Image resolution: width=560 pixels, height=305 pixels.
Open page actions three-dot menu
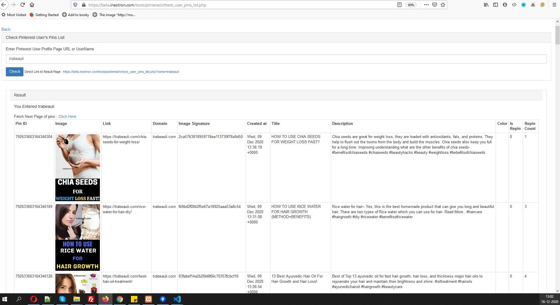click(x=426, y=5)
